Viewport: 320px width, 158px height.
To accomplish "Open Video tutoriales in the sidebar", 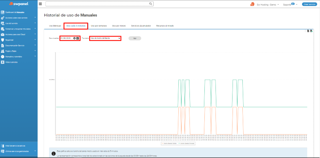I will [x=12, y=62].
